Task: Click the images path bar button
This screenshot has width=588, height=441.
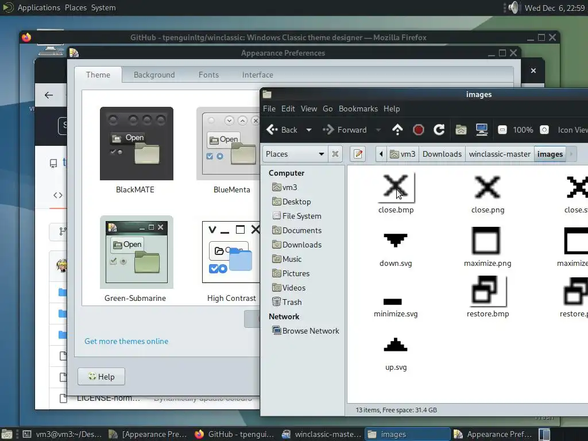Action: pyautogui.click(x=550, y=154)
